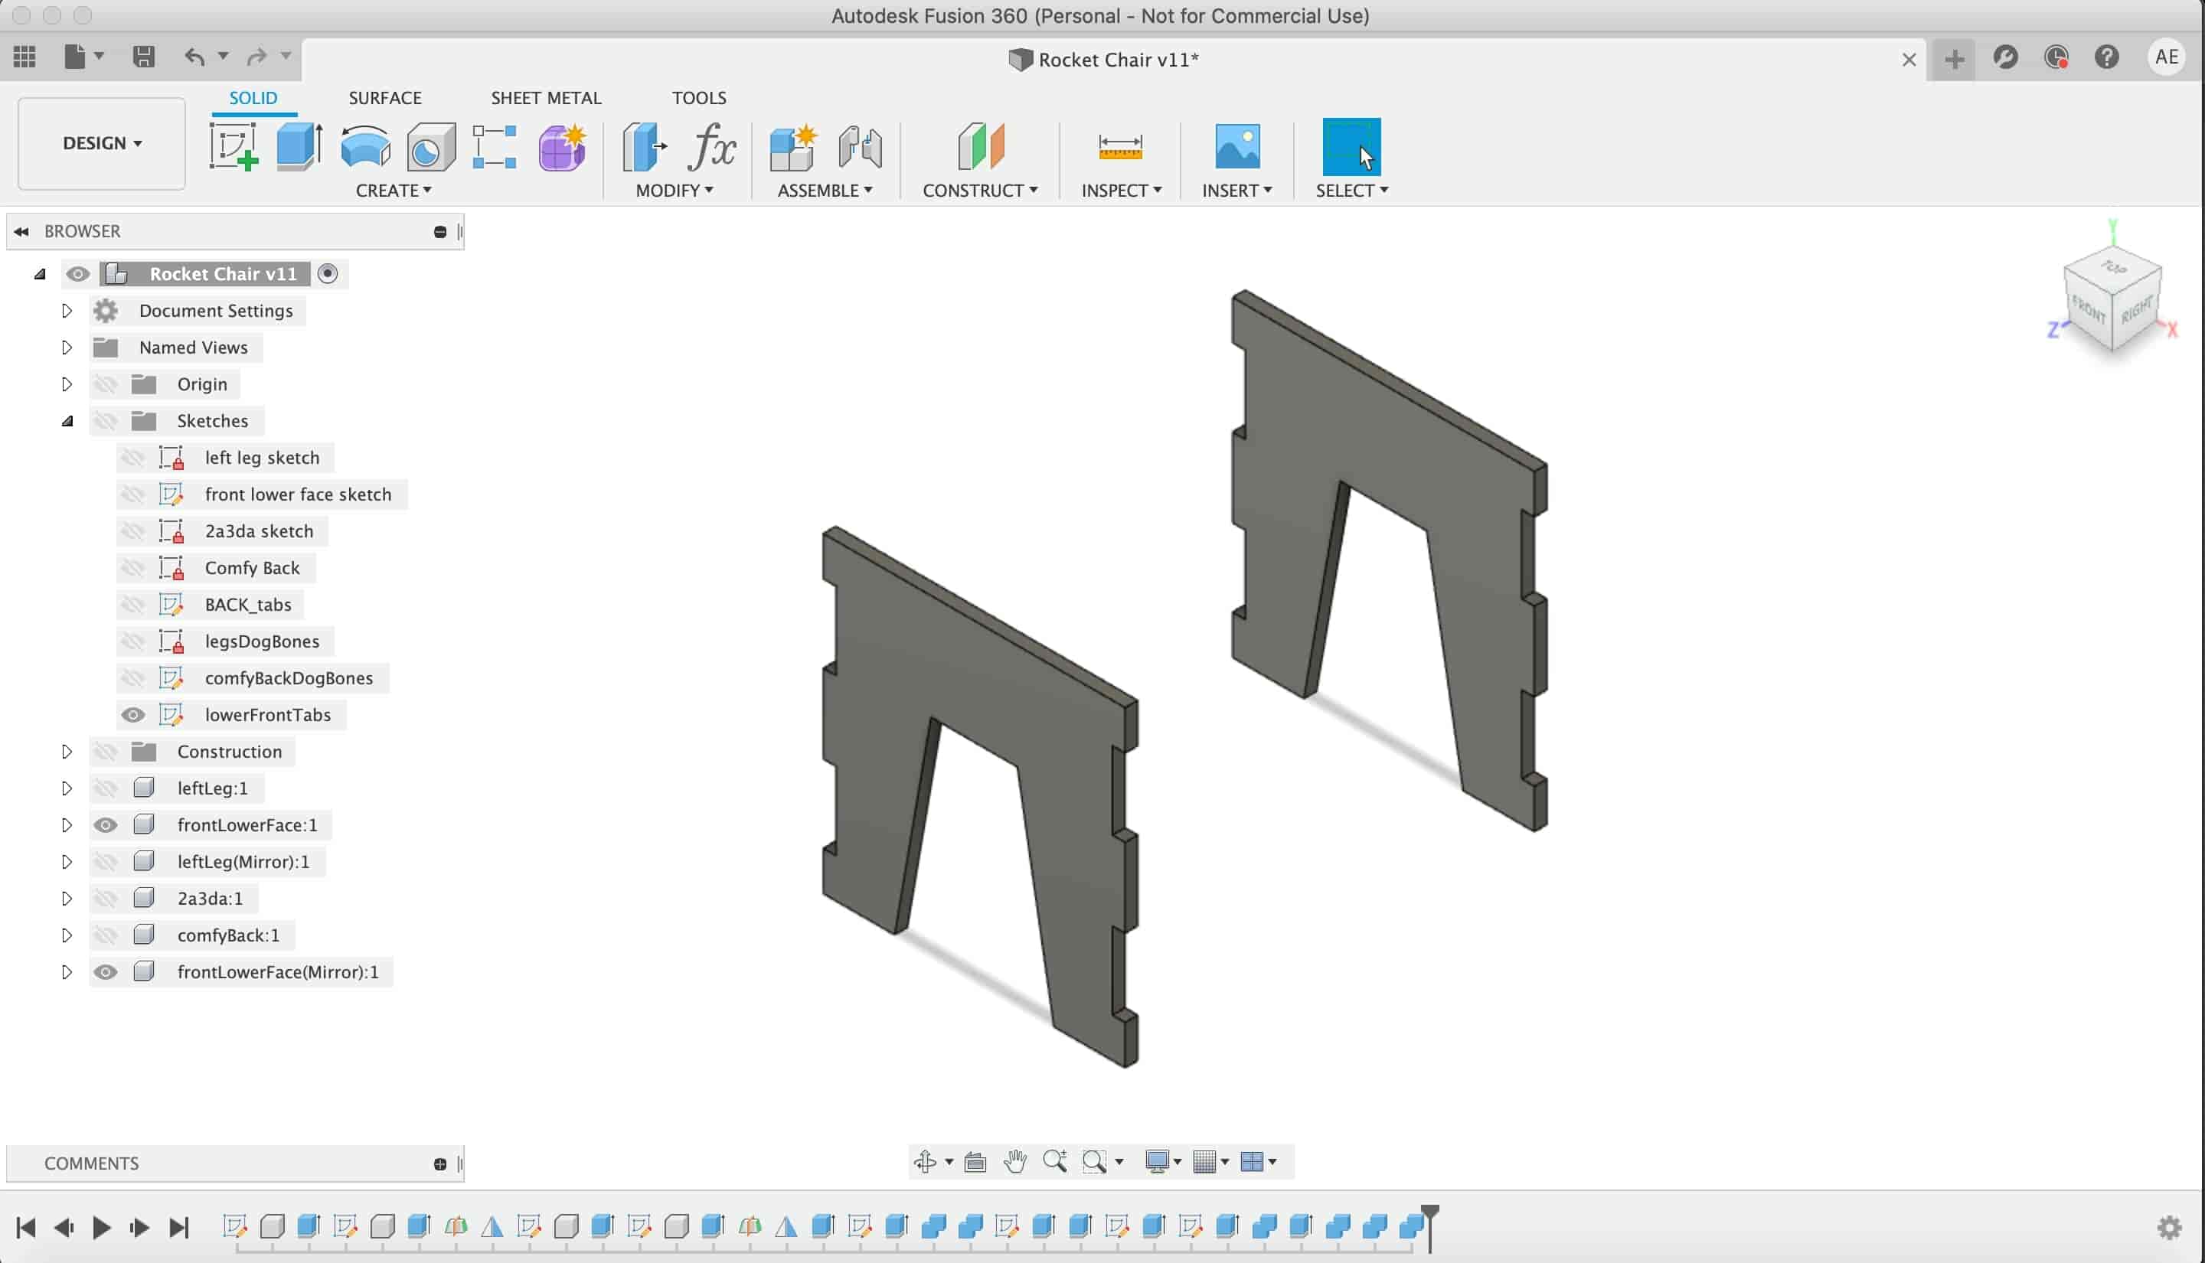This screenshot has height=1263, width=2205.
Task: Toggle visibility of left leg sketch
Action: 132,458
